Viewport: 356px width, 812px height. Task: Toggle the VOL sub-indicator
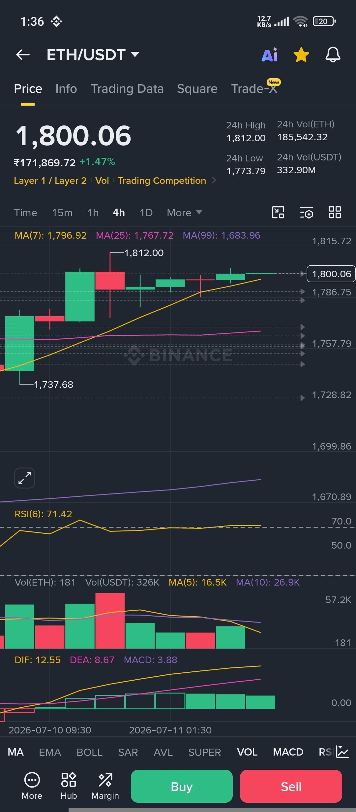(247, 752)
